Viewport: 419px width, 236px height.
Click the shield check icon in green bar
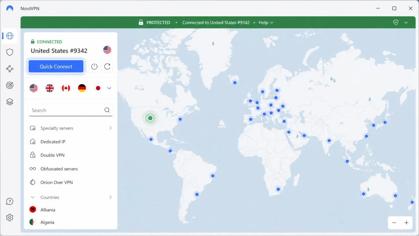[x=396, y=22]
